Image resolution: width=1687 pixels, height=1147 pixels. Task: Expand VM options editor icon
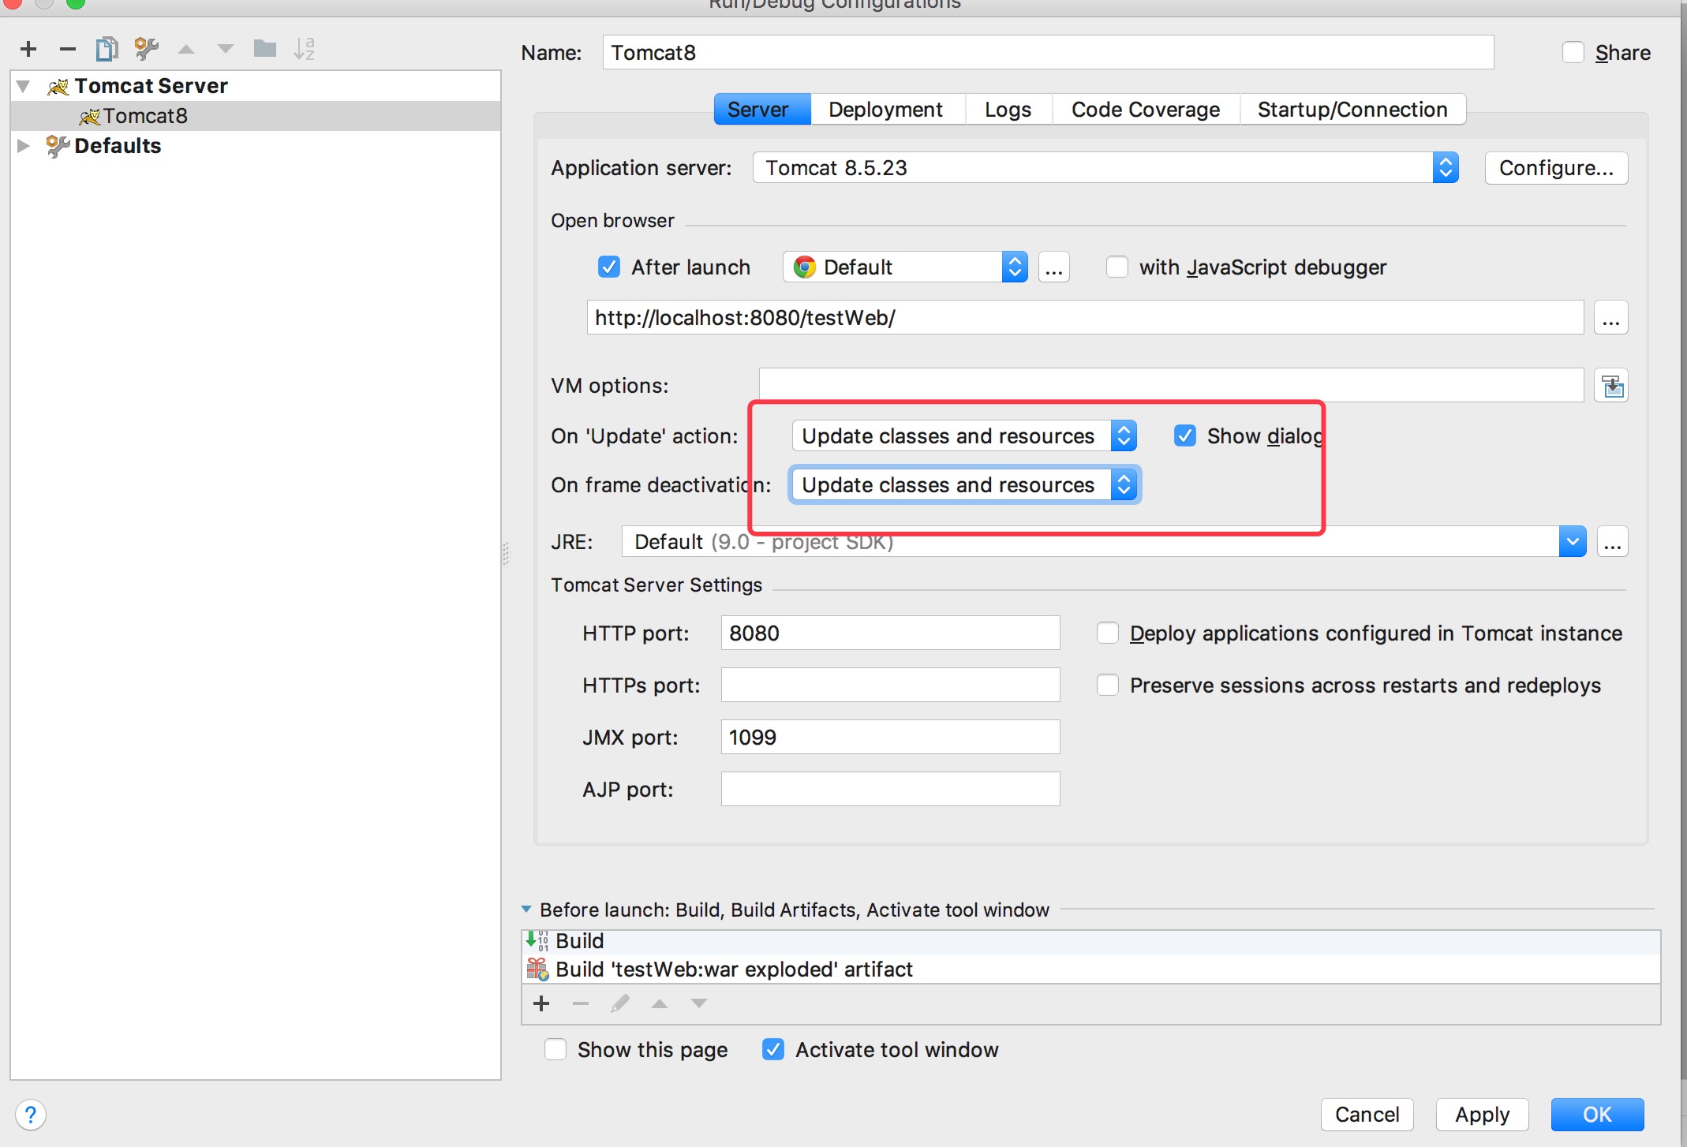pyautogui.click(x=1611, y=386)
